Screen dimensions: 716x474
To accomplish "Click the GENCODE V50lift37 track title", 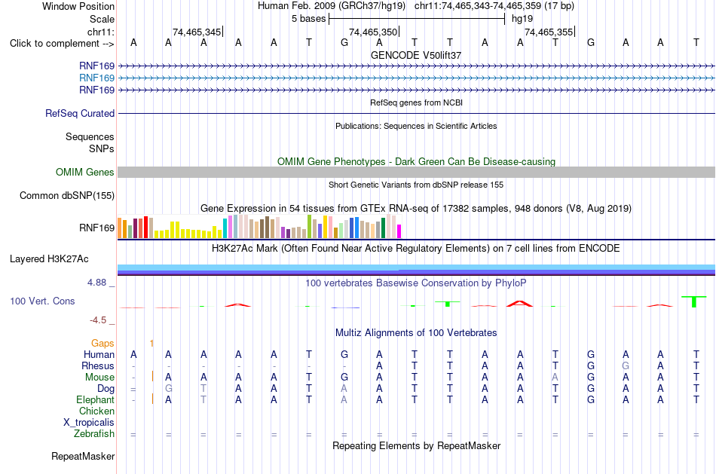I will click(416, 55).
